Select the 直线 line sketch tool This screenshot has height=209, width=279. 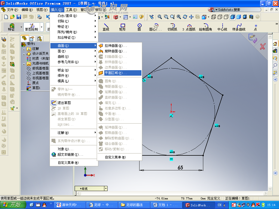point(106,27)
